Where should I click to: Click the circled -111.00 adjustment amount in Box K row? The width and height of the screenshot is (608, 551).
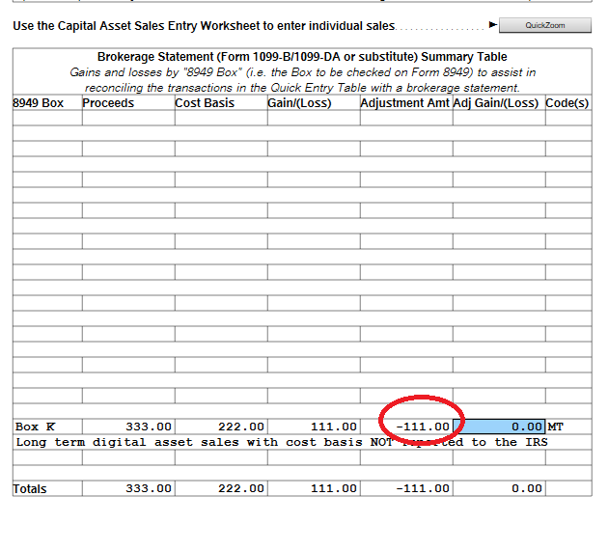tap(423, 427)
